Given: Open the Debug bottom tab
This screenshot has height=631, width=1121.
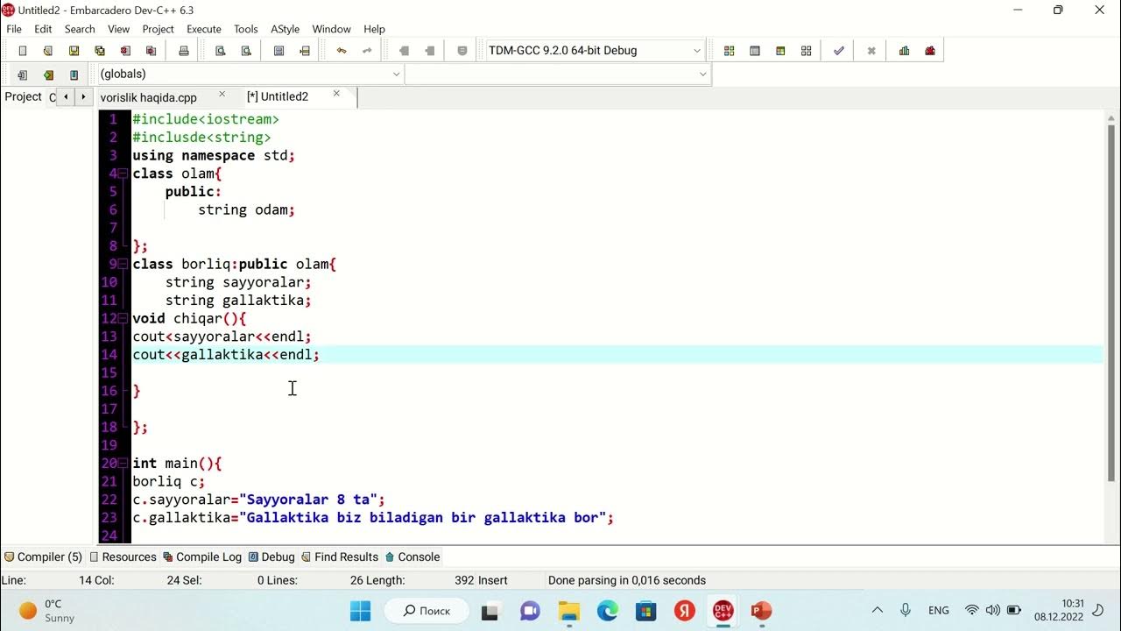Looking at the screenshot, I should coord(271,557).
